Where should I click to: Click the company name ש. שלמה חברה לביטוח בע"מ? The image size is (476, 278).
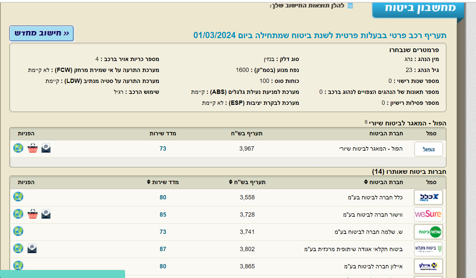point(369,232)
